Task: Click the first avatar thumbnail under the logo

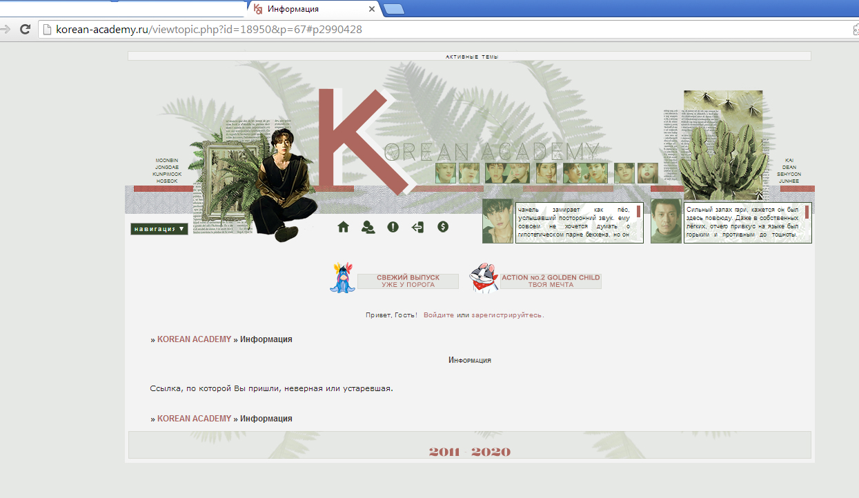Action: (x=445, y=173)
